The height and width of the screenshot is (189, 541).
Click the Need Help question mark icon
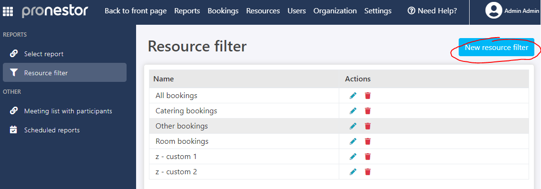pyautogui.click(x=411, y=11)
